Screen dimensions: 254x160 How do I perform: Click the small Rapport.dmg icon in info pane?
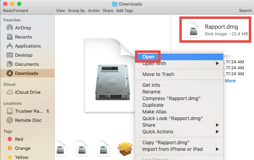(194, 30)
